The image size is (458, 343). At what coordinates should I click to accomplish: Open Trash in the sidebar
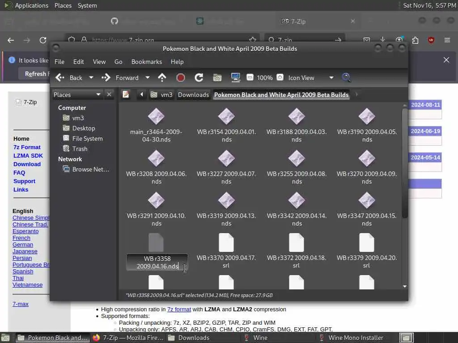[x=75, y=148]
